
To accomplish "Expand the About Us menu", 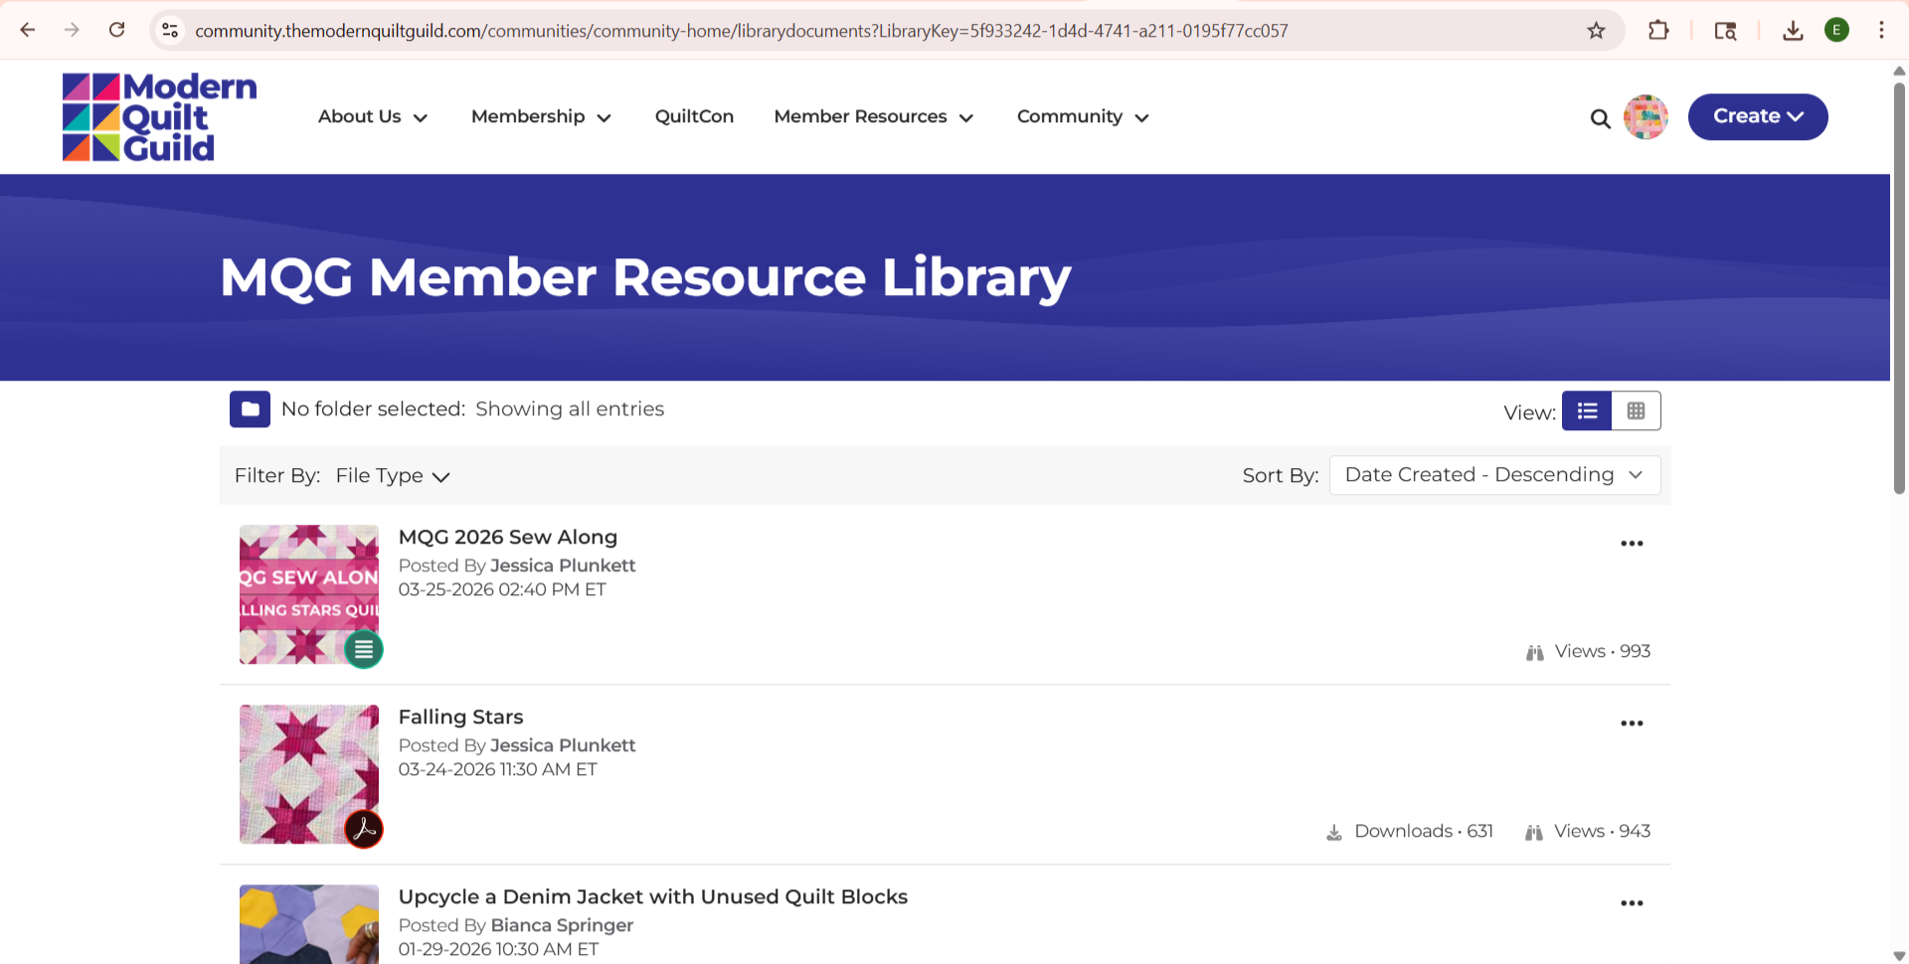I will [373, 116].
